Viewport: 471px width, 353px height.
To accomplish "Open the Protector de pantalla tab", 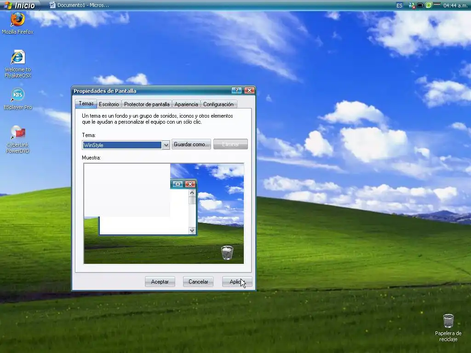I will (147, 104).
